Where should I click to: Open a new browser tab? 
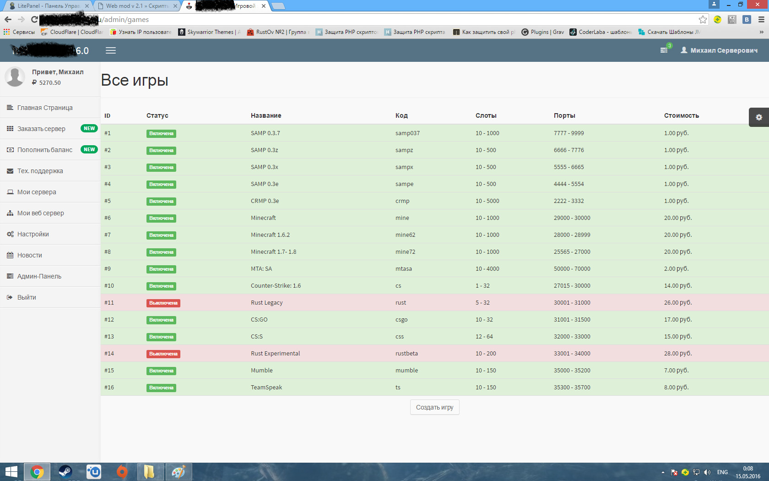click(278, 6)
